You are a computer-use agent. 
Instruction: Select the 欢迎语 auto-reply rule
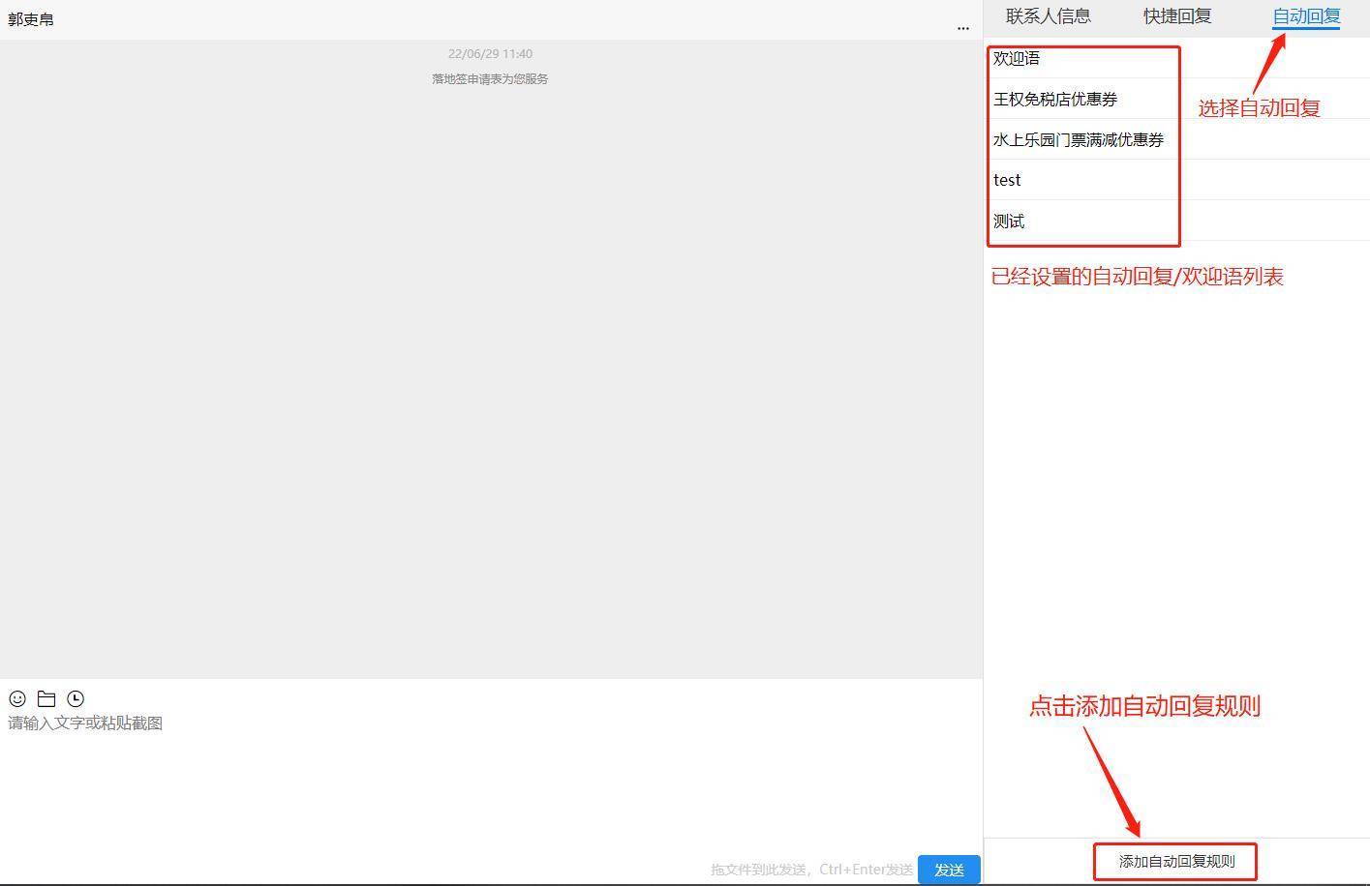click(x=1017, y=58)
